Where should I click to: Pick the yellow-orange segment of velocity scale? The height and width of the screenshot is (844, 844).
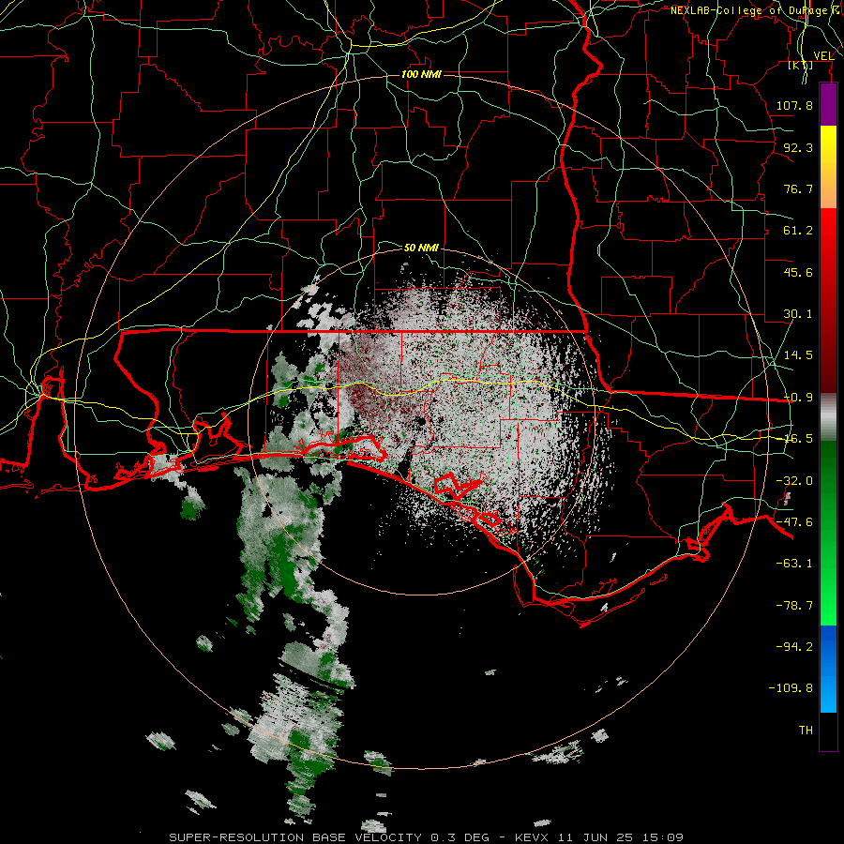(828, 167)
